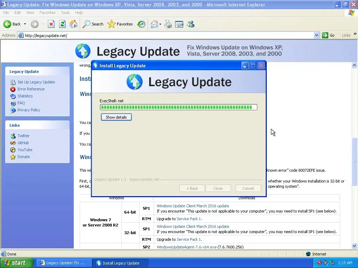The height and width of the screenshot is (268, 358).
Task: Click the Statistics pie icon in the sidebar
Action: (13, 96)
